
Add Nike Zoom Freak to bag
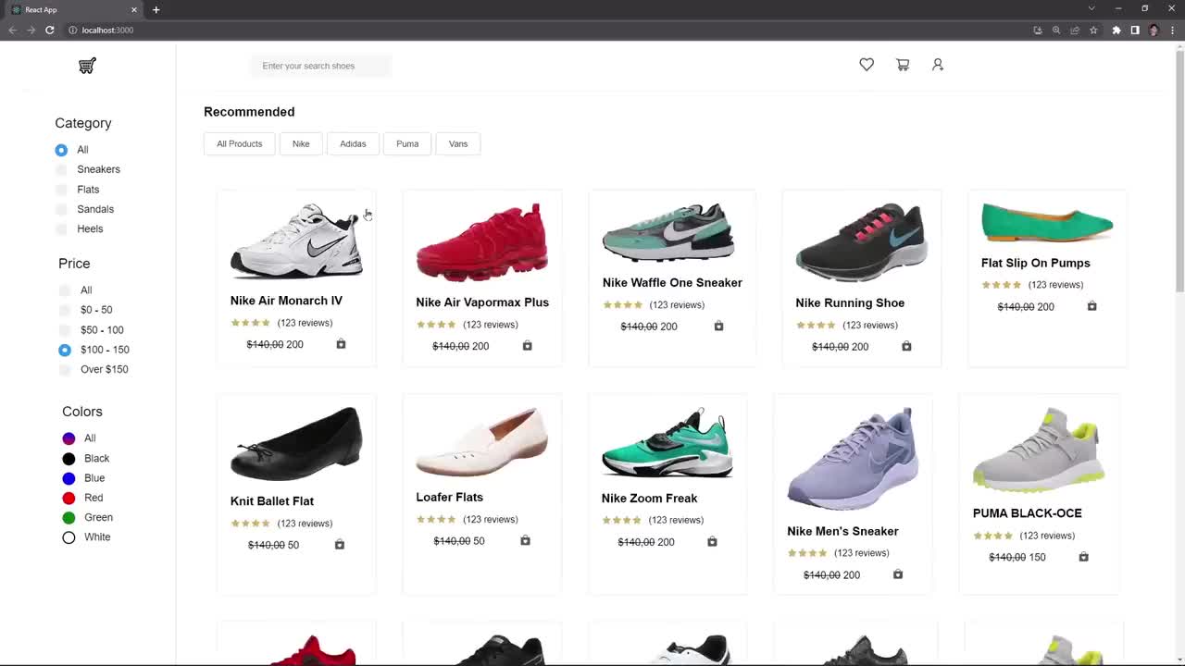(x=712, y=541)
